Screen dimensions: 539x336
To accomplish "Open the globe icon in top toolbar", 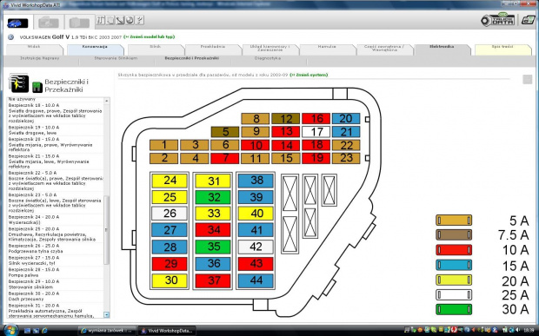I will [130, 20].
